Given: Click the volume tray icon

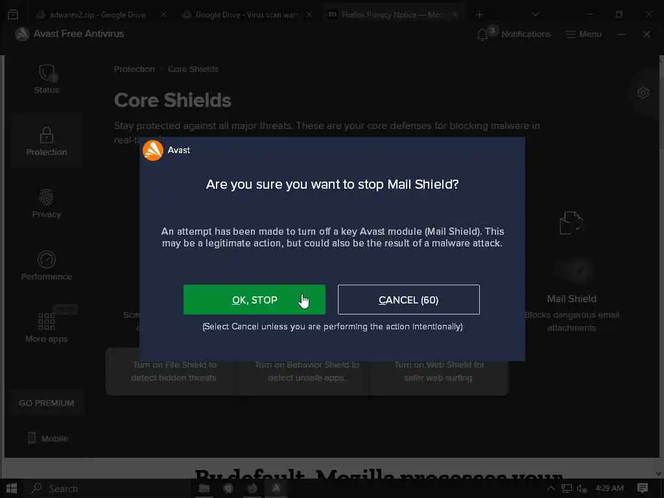Looking at the screenshot, I should (582, 488).
